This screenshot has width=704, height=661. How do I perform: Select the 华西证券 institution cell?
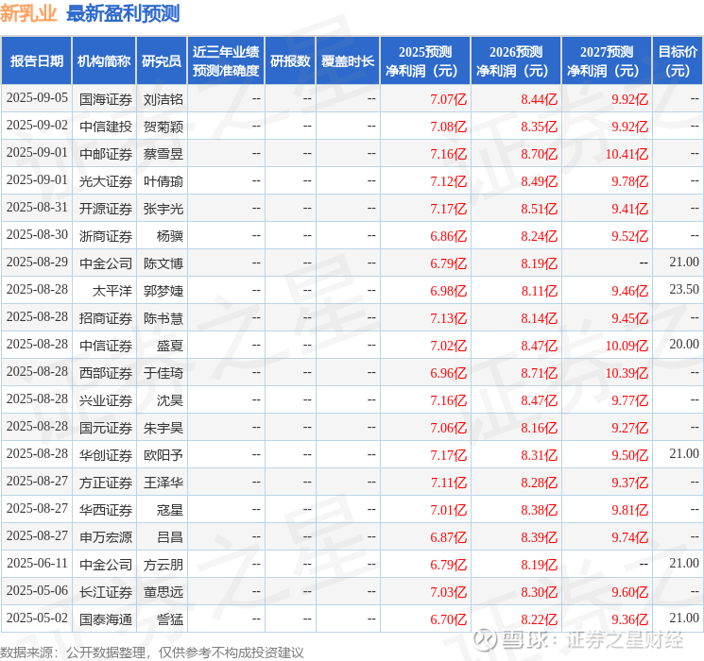(x=106, y=510)
